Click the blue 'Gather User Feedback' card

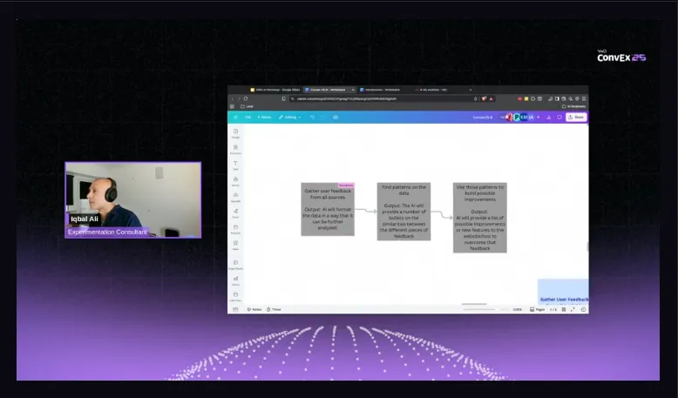pos(563,292)
